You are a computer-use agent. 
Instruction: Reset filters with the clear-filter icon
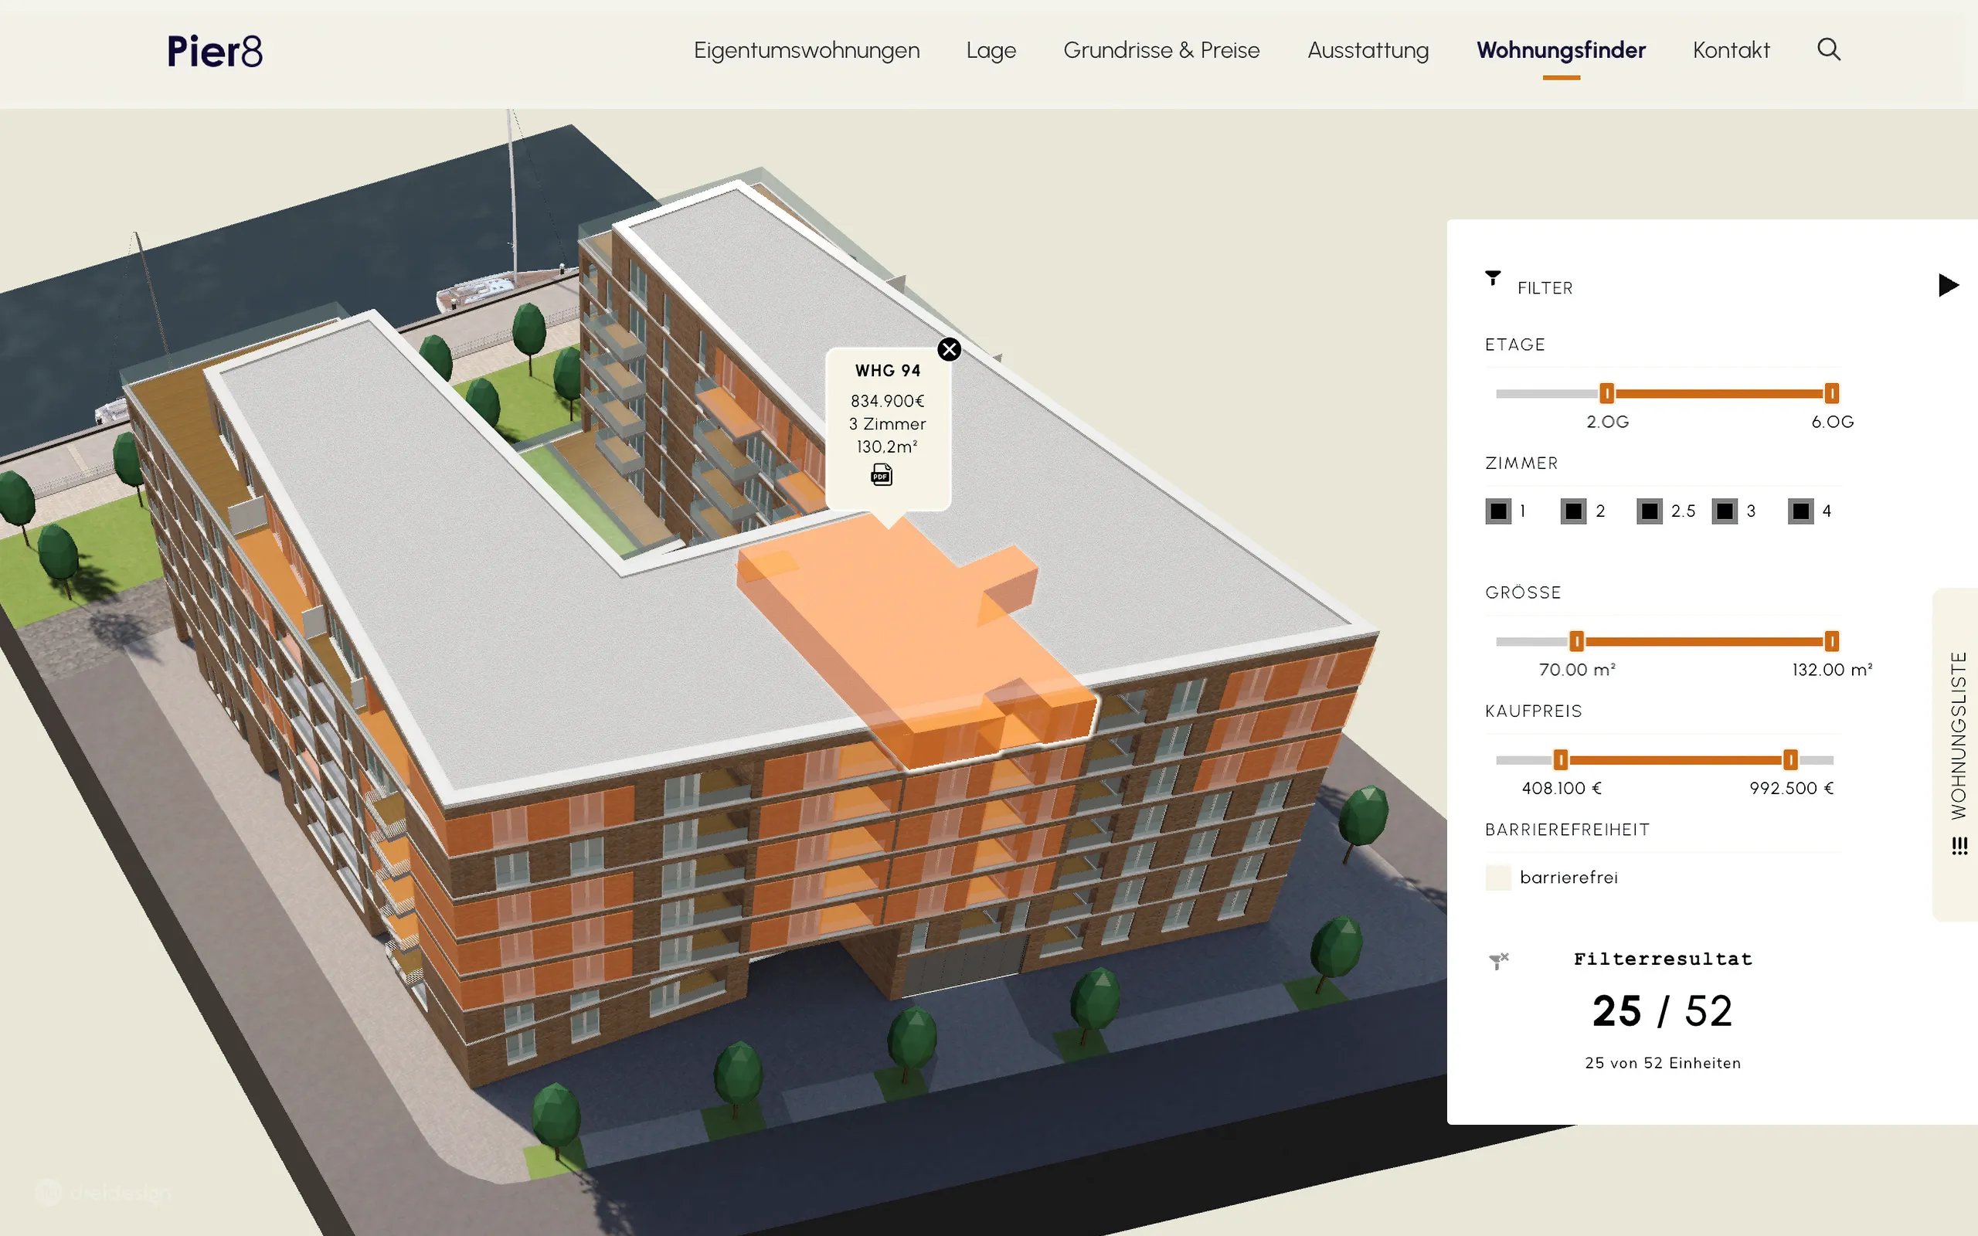point(1498,960)
